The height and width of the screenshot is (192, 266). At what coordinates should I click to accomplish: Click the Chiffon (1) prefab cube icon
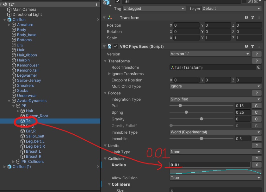(9, 167)
